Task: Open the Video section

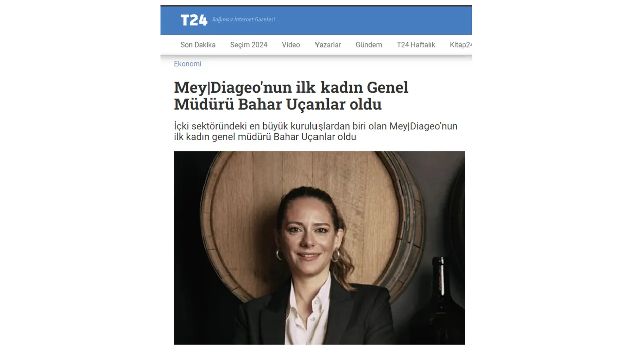Action: click(x=291, y=45)
